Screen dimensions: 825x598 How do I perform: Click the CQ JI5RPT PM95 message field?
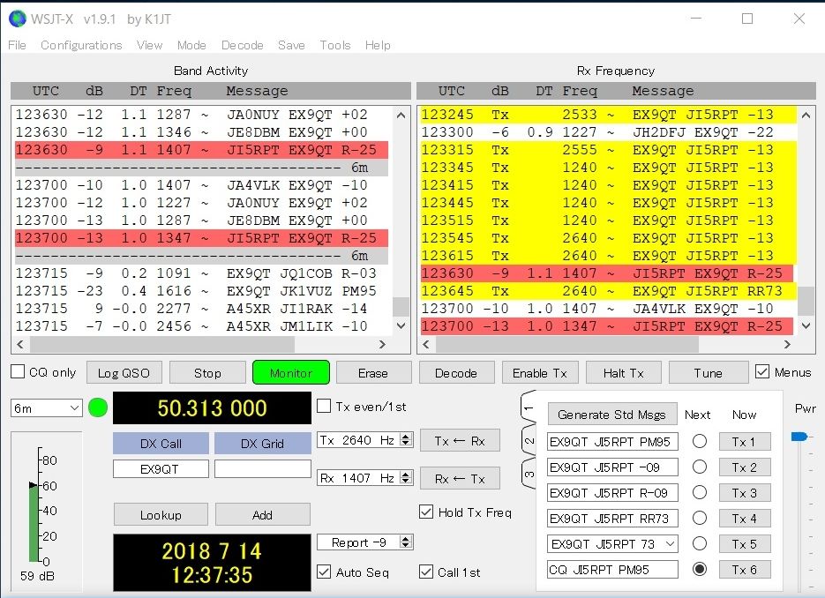click(x=612, y=570)
